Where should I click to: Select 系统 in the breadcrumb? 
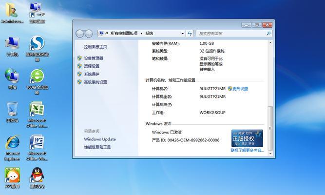149,33
